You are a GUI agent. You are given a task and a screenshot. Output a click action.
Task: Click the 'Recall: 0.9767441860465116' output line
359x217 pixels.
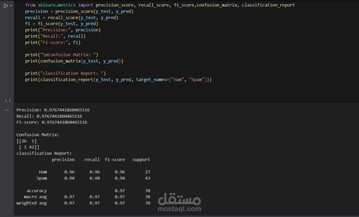[x=49, y=116]
